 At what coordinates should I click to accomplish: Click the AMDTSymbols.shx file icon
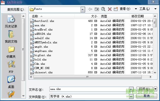point(32,42)
